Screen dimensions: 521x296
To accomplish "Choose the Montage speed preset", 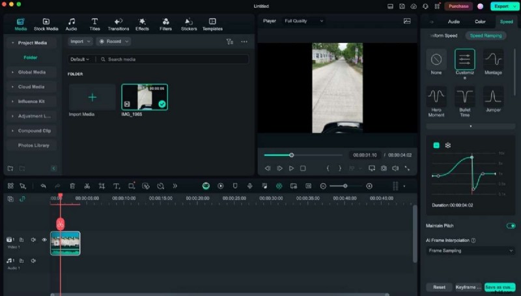I will click(493, 62).
